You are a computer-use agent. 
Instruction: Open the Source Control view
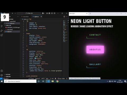(2, 26)
